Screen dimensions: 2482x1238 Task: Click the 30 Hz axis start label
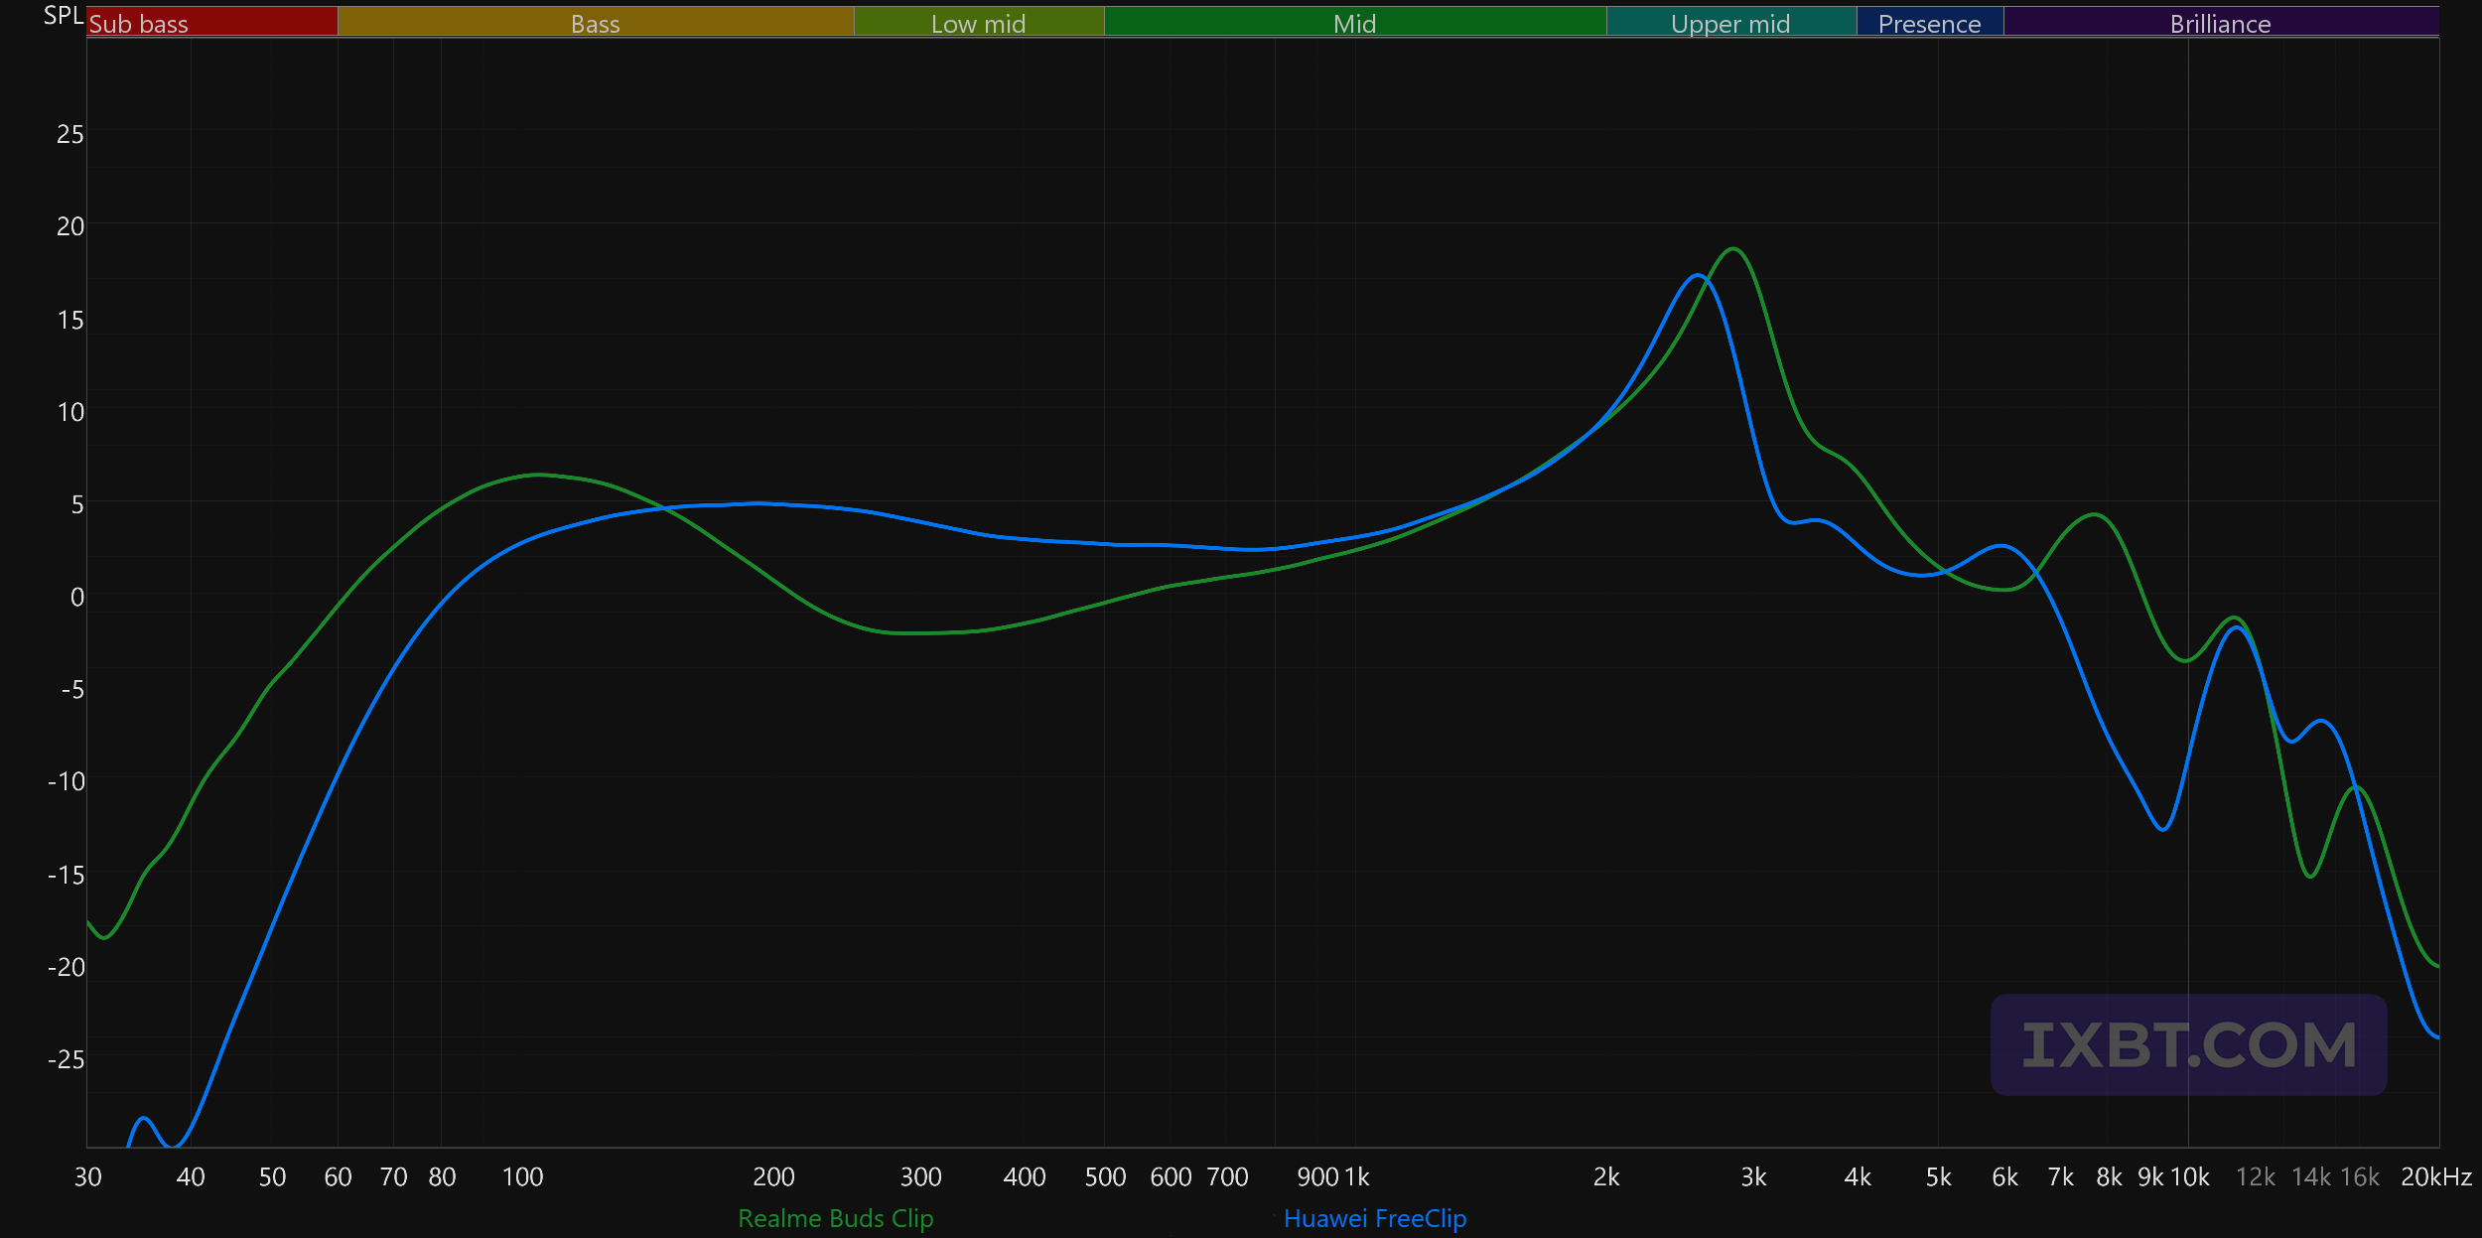click(x=87, y=1177)
